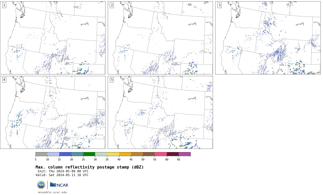Click the tan-brown 45-50 dBZ swatch
The height and width of the screenshot is (195, 323).
[x=137, y=154]
